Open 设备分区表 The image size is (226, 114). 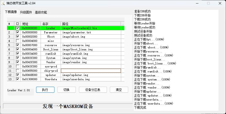click(x=93, y=90)
